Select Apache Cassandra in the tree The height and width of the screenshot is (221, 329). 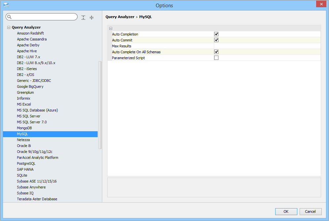point(32,39)
